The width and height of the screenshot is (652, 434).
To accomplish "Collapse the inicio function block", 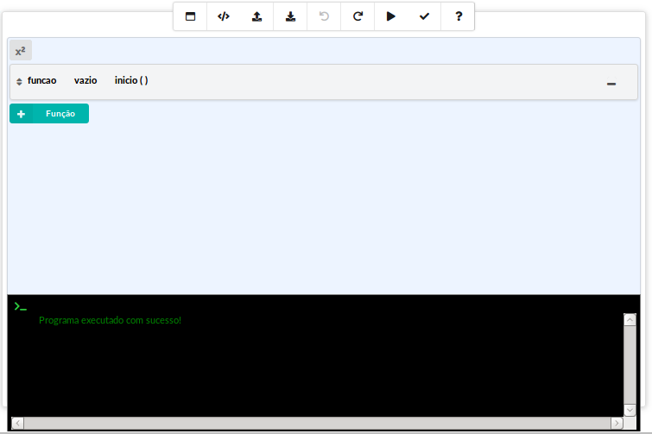I will pyautogui.click(x=611, y=84).
